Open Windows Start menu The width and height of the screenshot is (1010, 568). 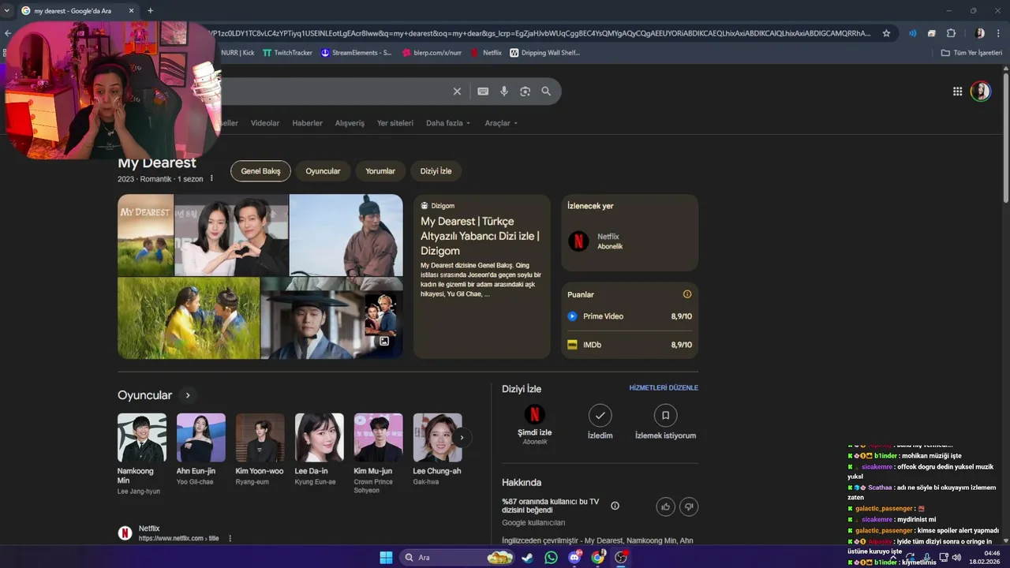(x=386, y=558)
